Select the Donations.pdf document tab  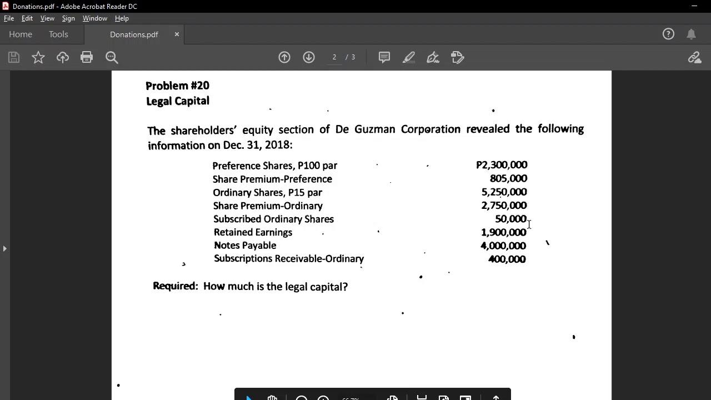pyautogui.click(x=134, y=34)
